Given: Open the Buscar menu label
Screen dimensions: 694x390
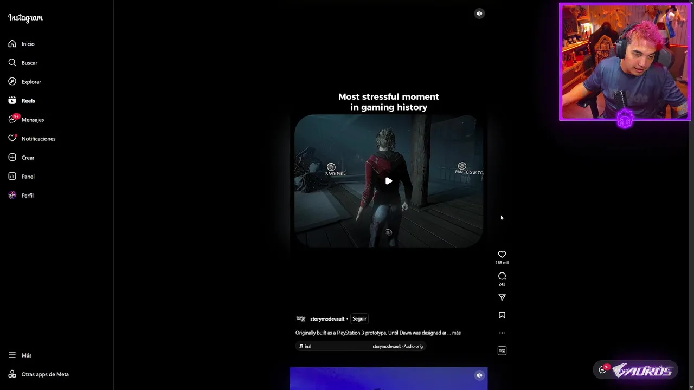Looking at the screenshot, I should pos(29,63).
